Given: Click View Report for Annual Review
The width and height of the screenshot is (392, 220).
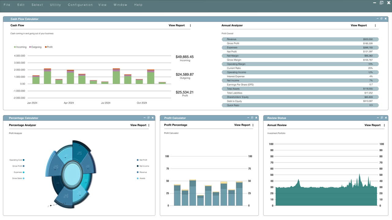Looking at the screenshot, I should 372,125.
